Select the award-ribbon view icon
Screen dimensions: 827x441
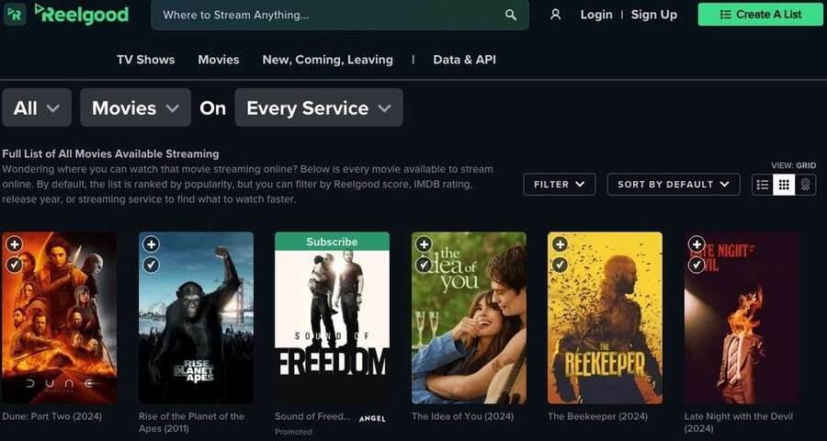805,185
